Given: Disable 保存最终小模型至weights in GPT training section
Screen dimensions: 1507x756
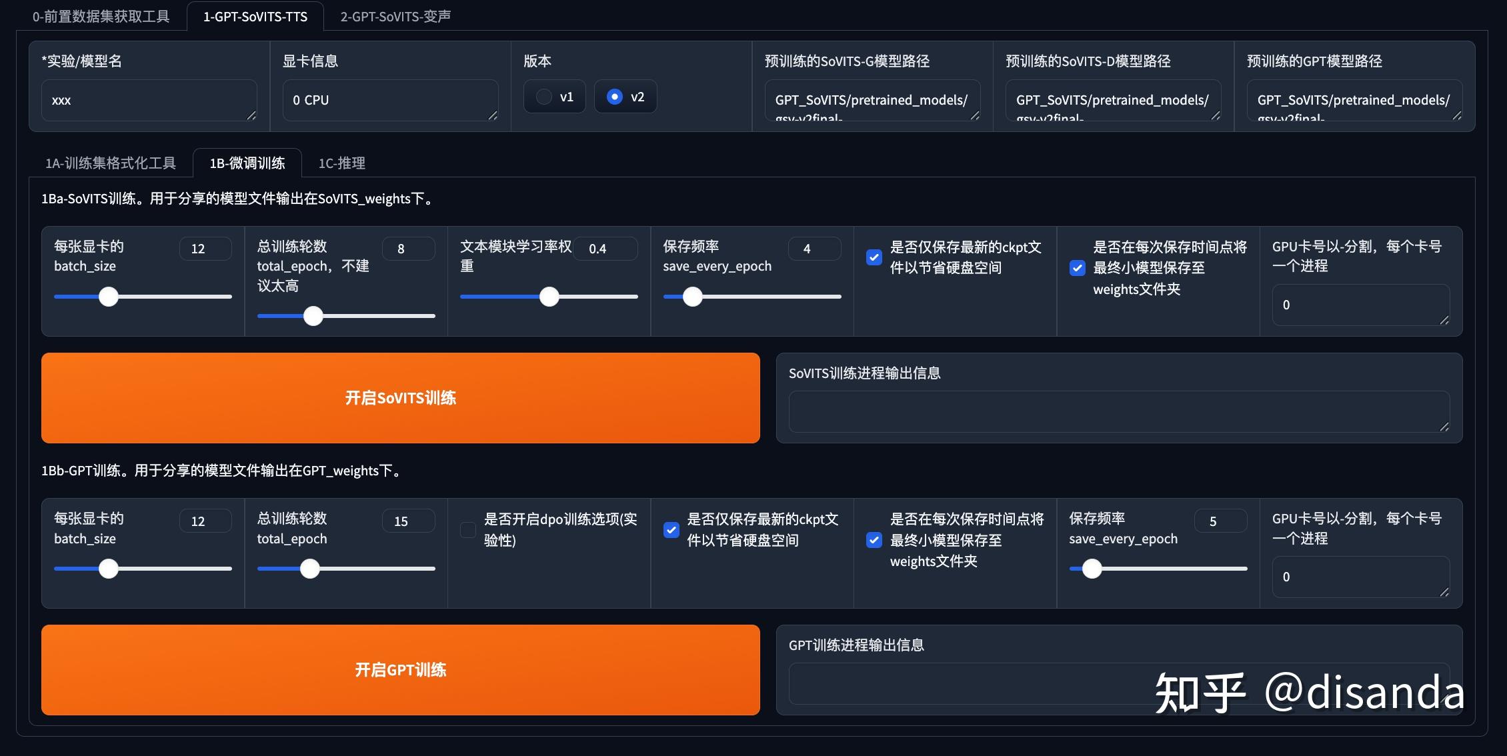Looking at the screenshot, I should [874, 541].
